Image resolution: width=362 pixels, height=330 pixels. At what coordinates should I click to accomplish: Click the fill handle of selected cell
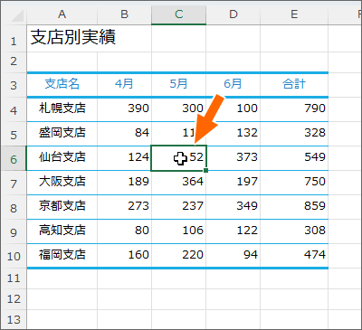tap(205, 171)
